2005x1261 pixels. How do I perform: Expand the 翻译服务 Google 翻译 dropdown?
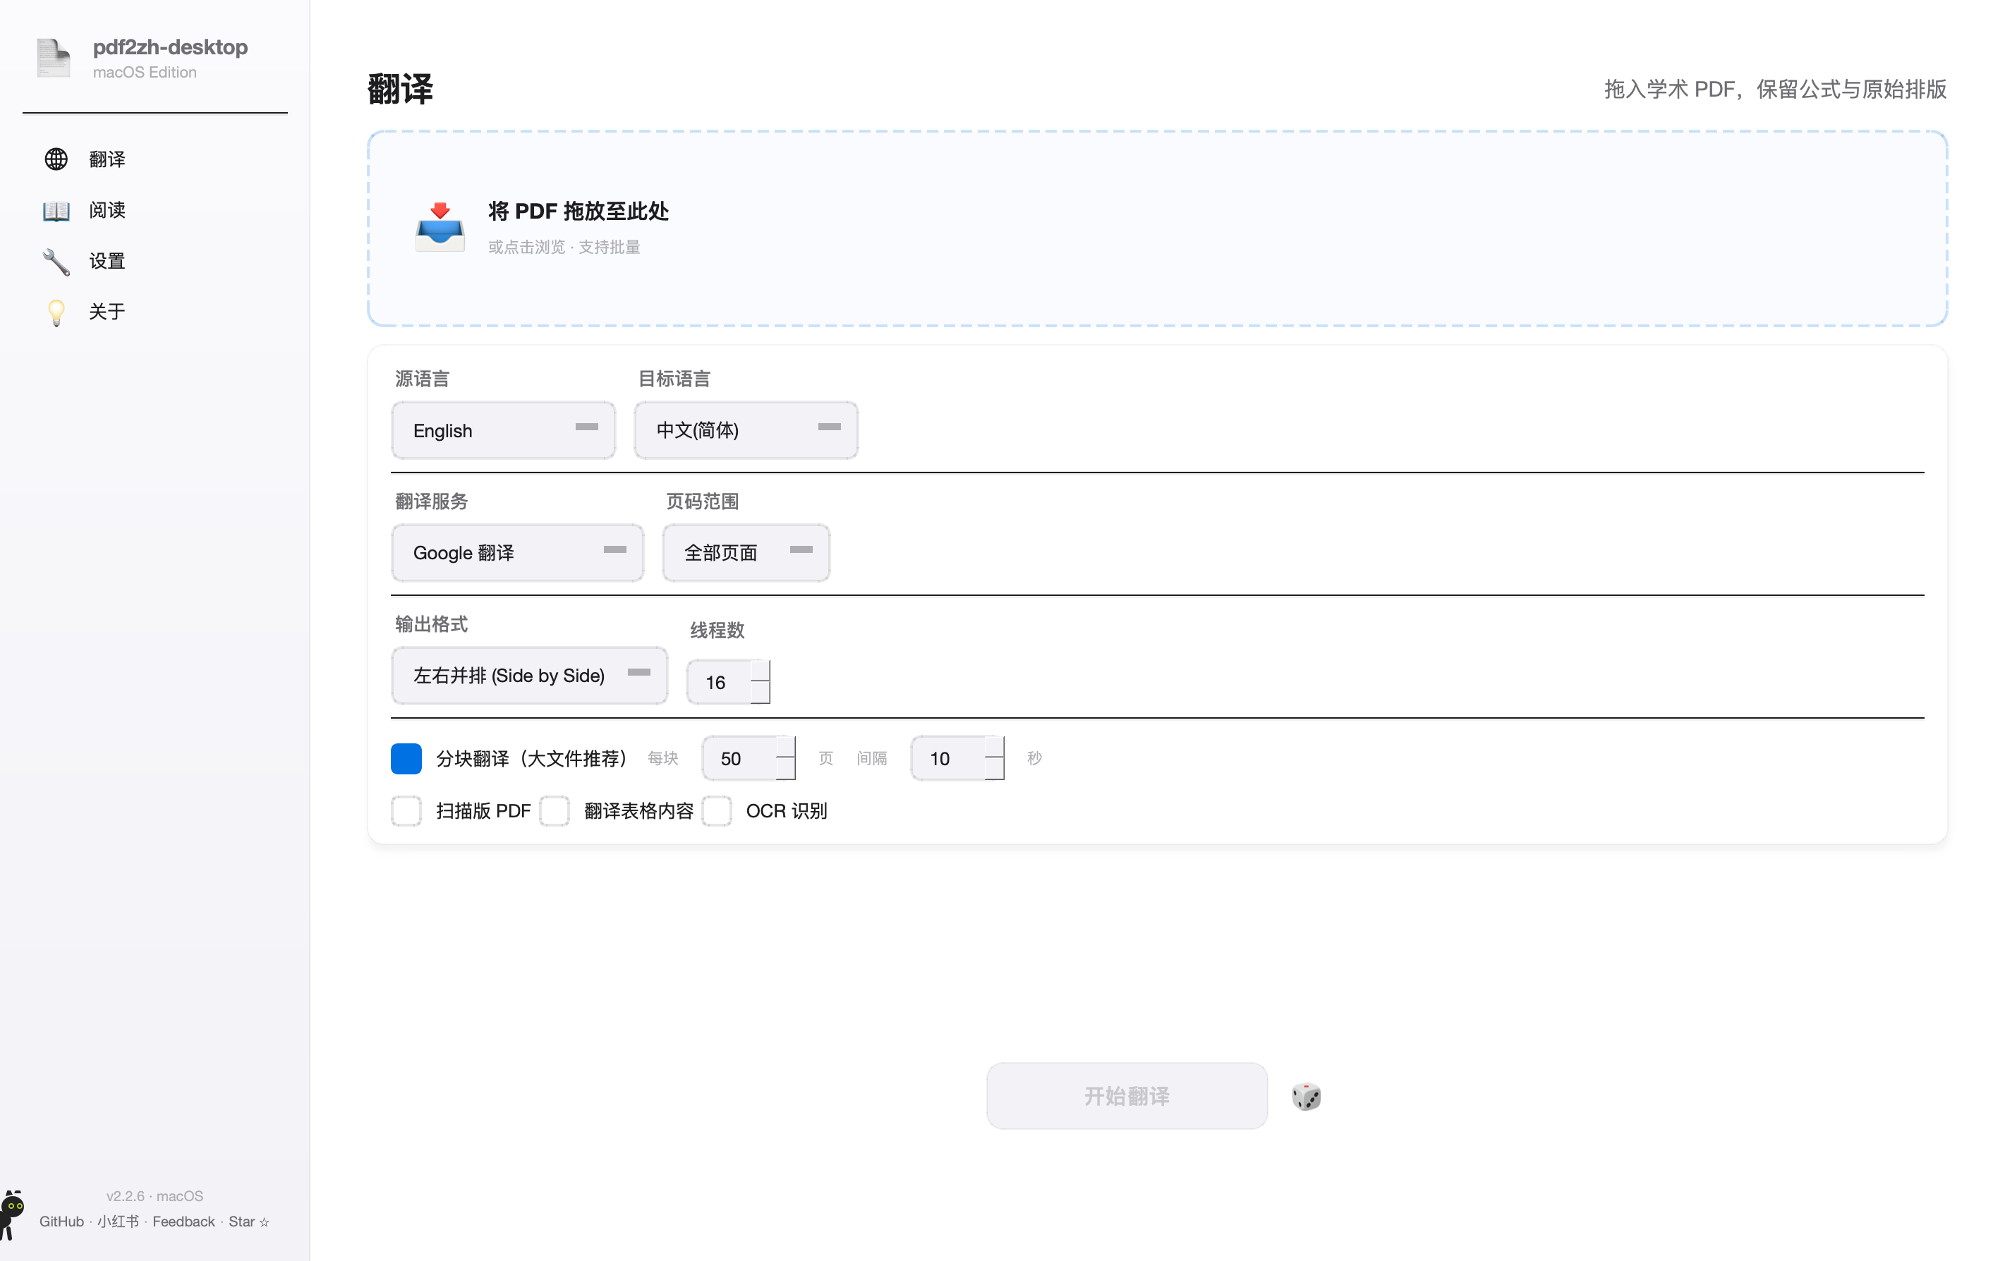tap(517, 553)
